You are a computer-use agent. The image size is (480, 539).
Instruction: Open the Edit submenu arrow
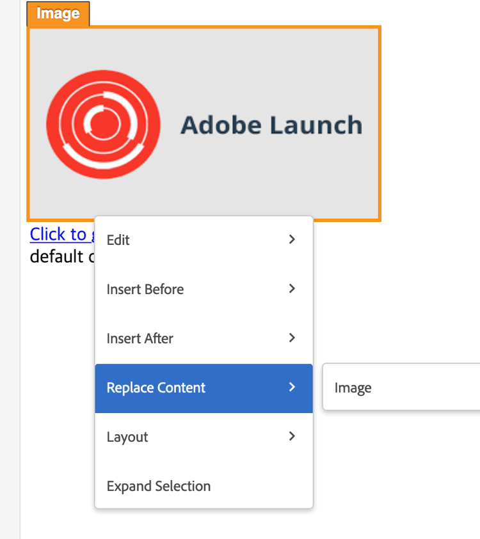[292, 239]
